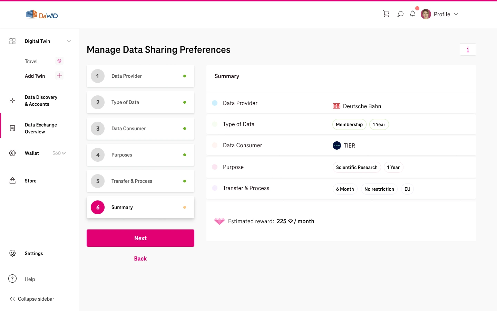Click the DaWID logo
Viewport: 497px width, 311px height.
pyautogui.click(x=42, y=15)
